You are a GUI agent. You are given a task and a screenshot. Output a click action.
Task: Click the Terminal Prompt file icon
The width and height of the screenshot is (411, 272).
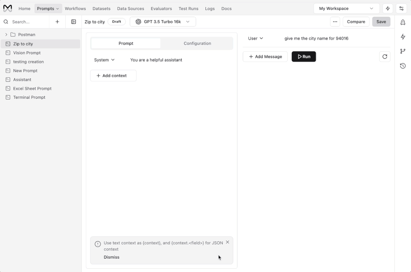(x=8, y=97)
